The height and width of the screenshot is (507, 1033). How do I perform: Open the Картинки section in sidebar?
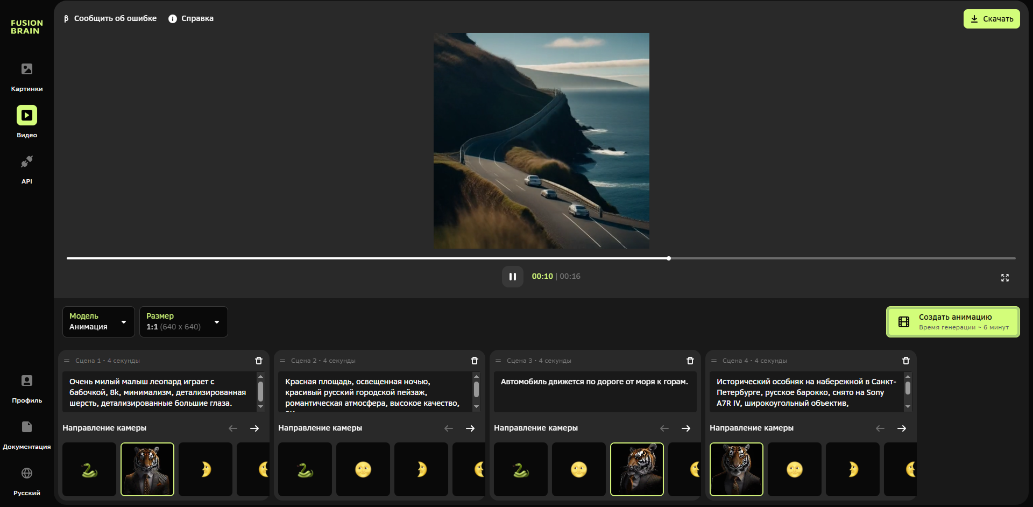tap(27, 76)
